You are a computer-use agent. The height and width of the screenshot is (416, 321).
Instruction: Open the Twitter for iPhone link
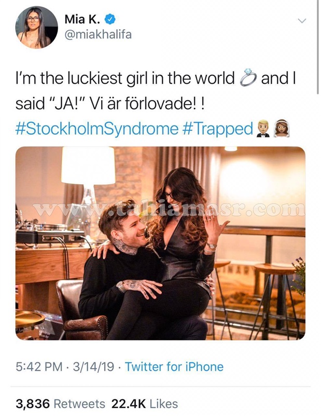(x=174, y=367)
